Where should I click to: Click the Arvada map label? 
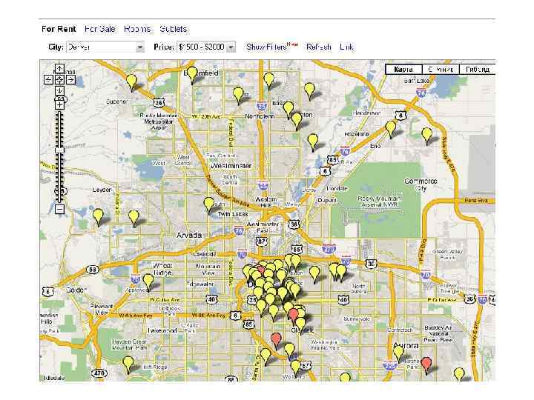point(189,235)
